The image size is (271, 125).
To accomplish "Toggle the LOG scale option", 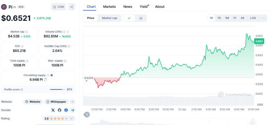I will [253, 18].
